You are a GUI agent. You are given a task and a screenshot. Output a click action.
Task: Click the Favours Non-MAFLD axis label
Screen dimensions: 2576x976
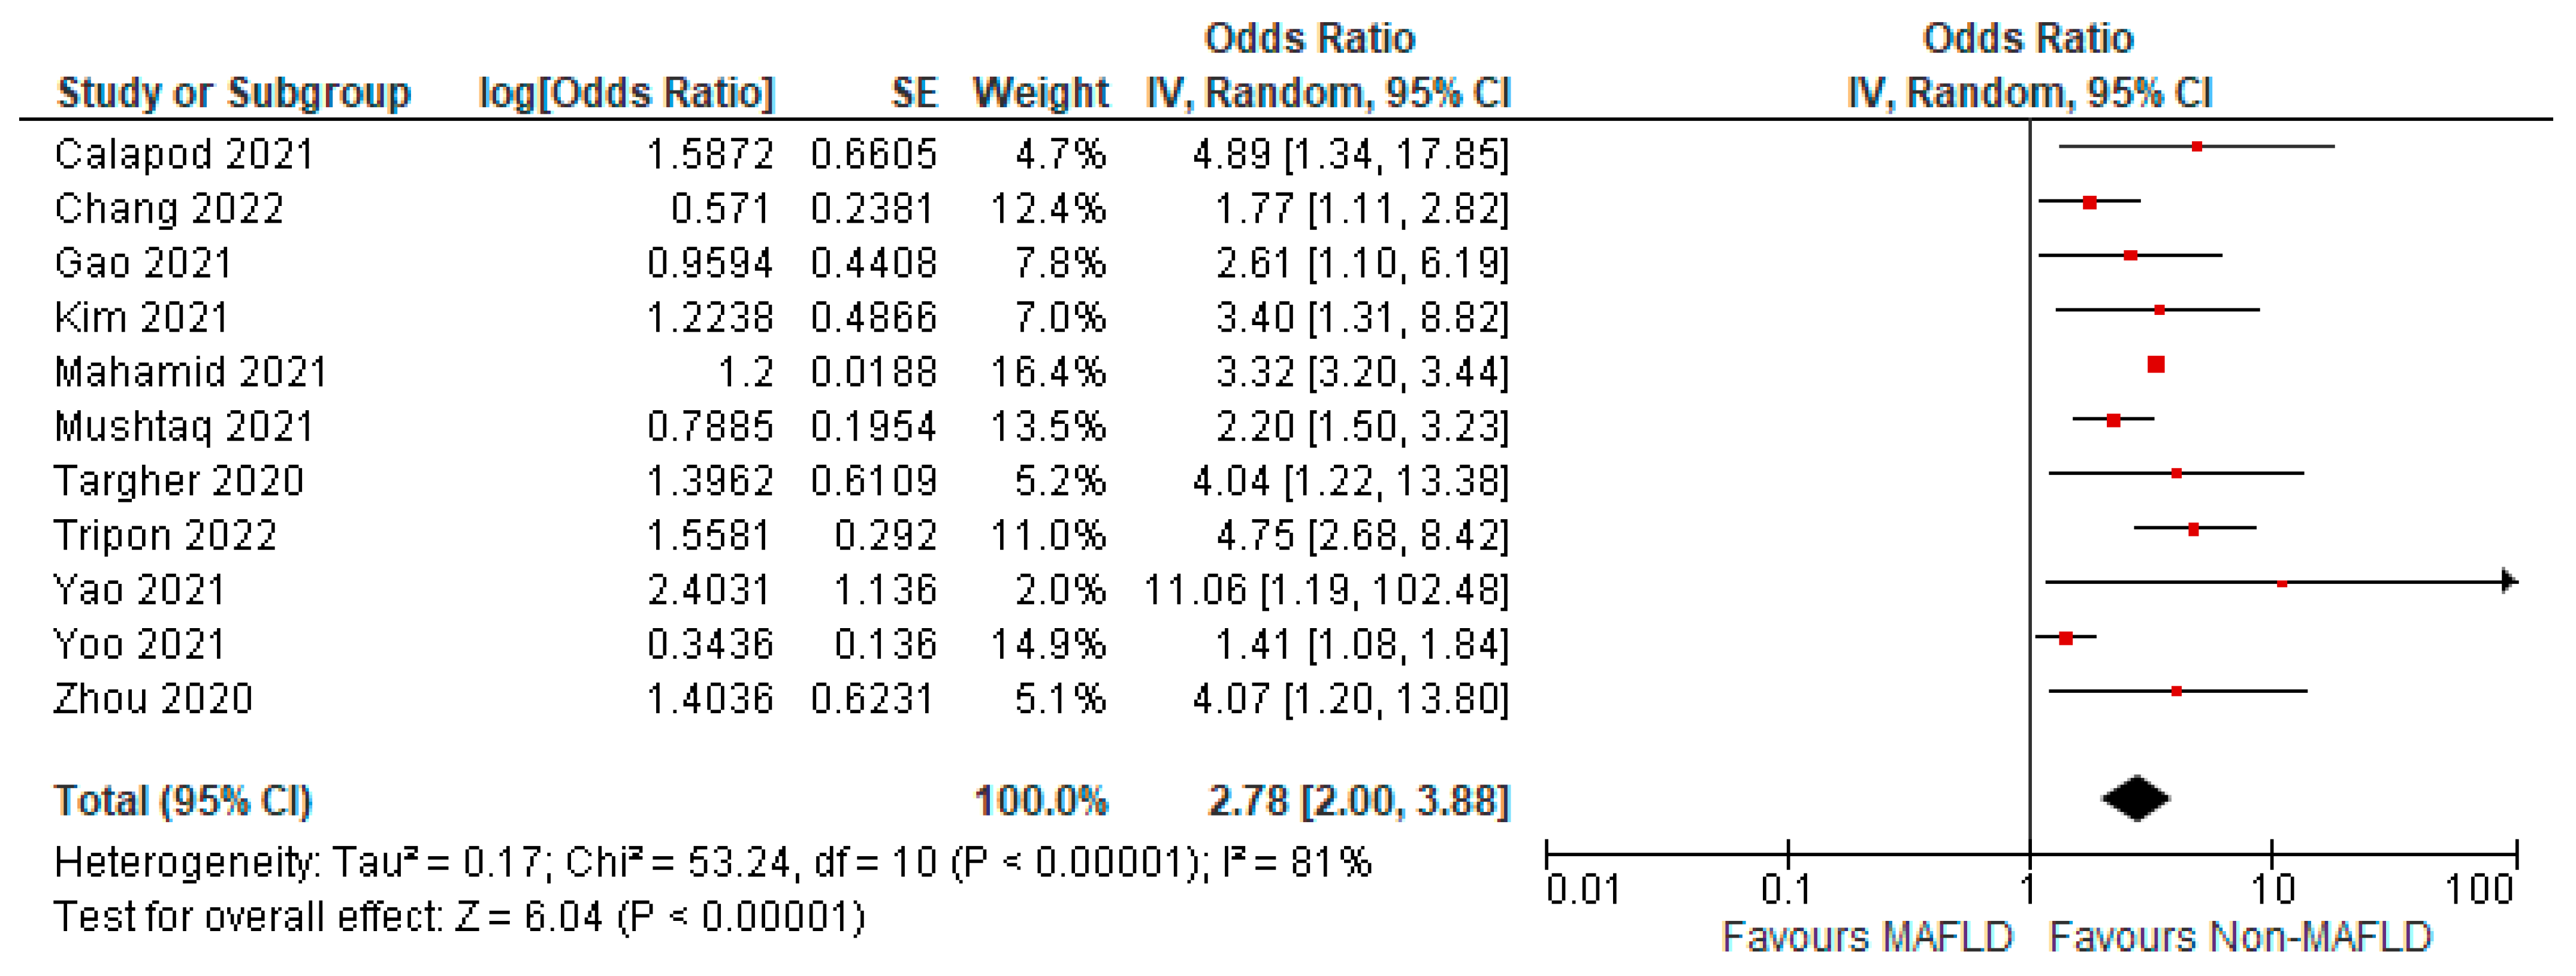2240,937
